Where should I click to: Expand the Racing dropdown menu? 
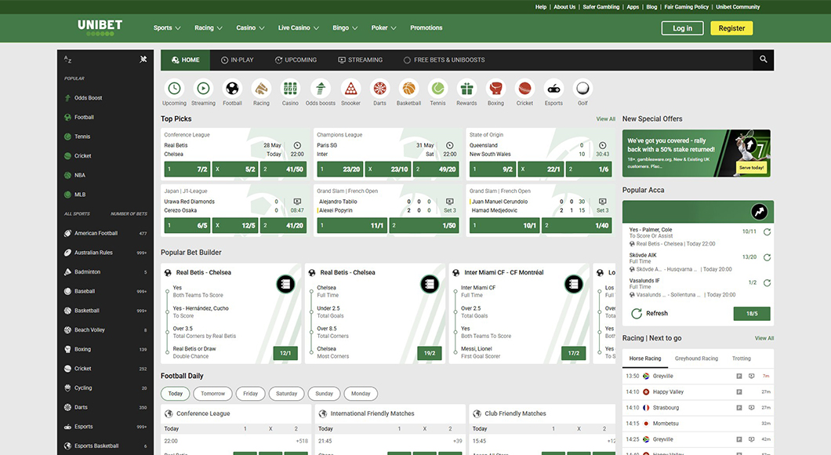click(209, 27)
